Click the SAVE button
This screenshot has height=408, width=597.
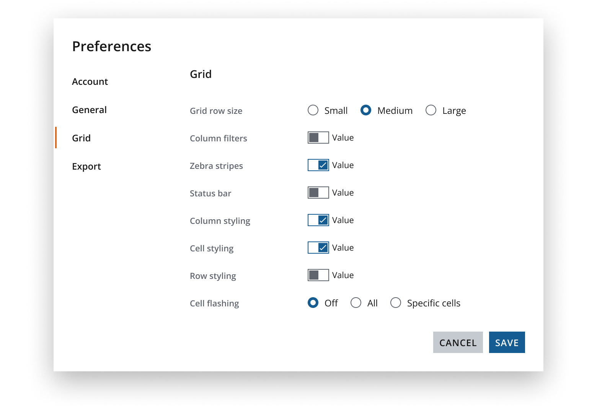507,342
